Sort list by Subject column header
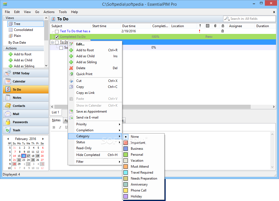 tap(70, 26)
